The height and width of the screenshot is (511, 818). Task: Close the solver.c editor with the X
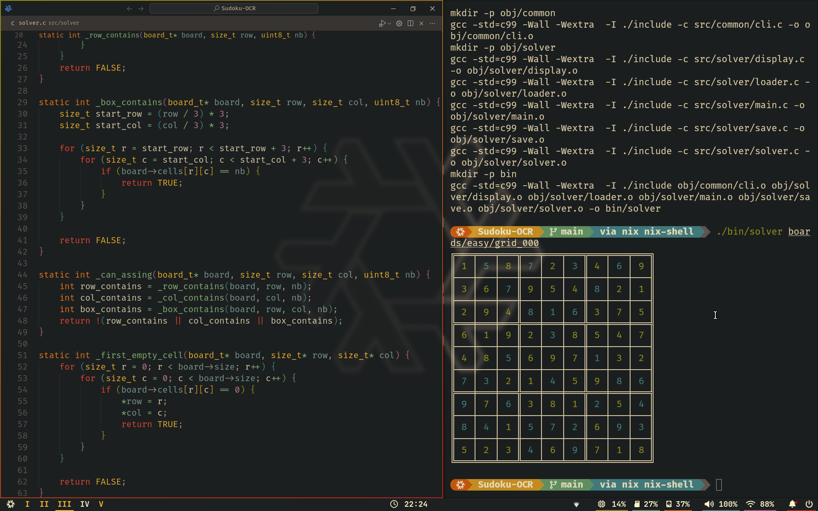[x=421, y=23]
